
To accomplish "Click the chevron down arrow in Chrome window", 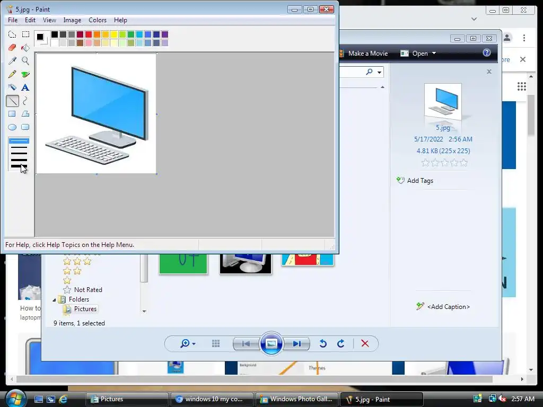I will point(474,19).
